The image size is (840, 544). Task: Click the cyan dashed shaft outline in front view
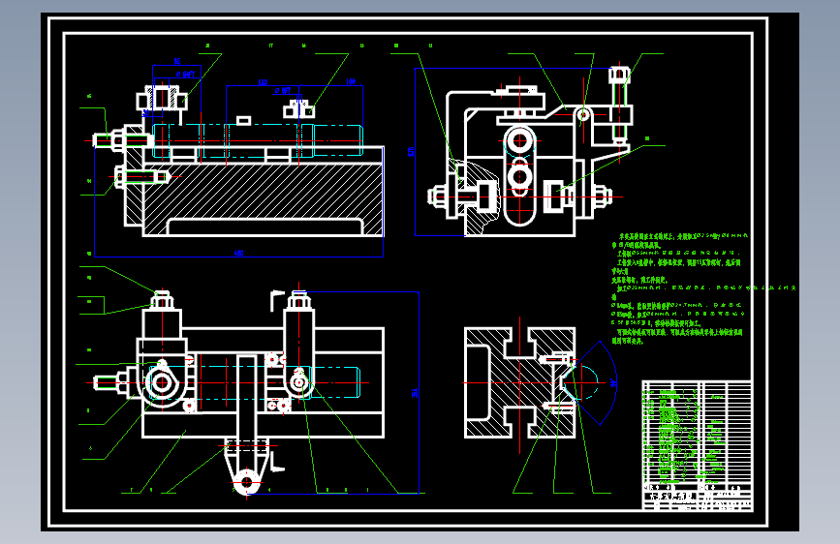coord(259,140)
